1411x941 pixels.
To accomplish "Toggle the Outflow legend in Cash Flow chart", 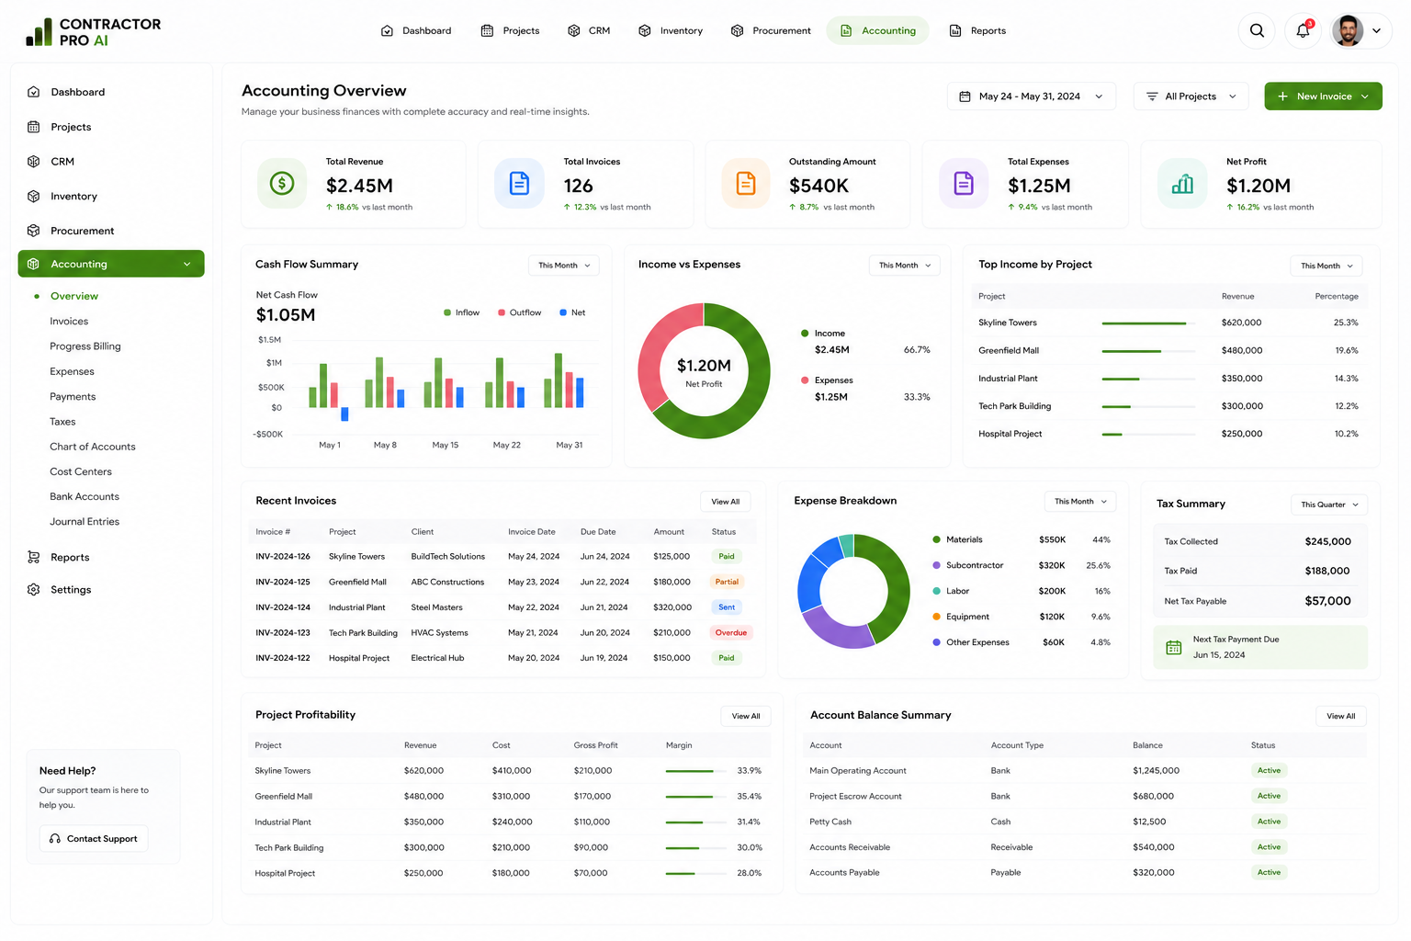I will click(x=519, y=312).
